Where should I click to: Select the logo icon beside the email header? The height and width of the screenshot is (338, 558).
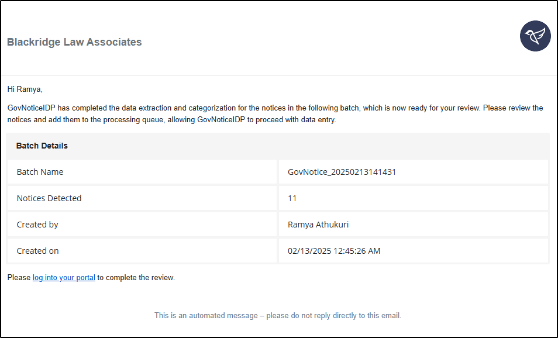pyautogui.click(x=535, y=36)
